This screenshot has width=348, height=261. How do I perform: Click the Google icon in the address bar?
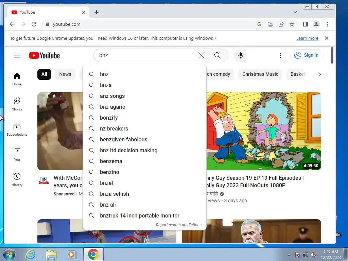pyautogui.click(x=259, y=24)
